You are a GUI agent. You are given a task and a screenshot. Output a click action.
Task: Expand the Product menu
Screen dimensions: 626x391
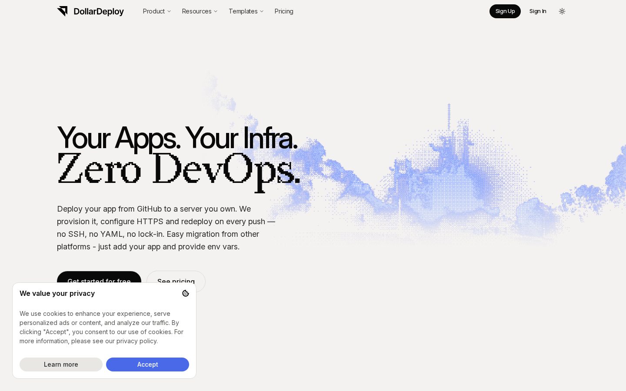click(x=157, y=11)
